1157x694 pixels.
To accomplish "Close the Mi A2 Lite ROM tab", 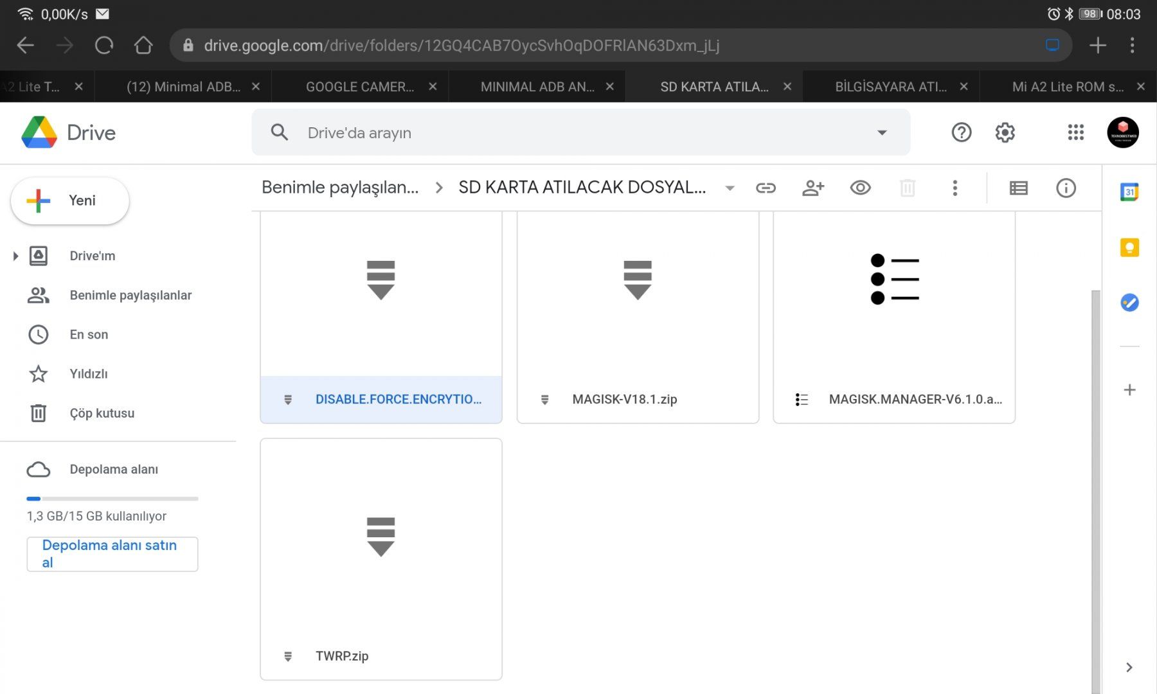I will pos(1141,86).
